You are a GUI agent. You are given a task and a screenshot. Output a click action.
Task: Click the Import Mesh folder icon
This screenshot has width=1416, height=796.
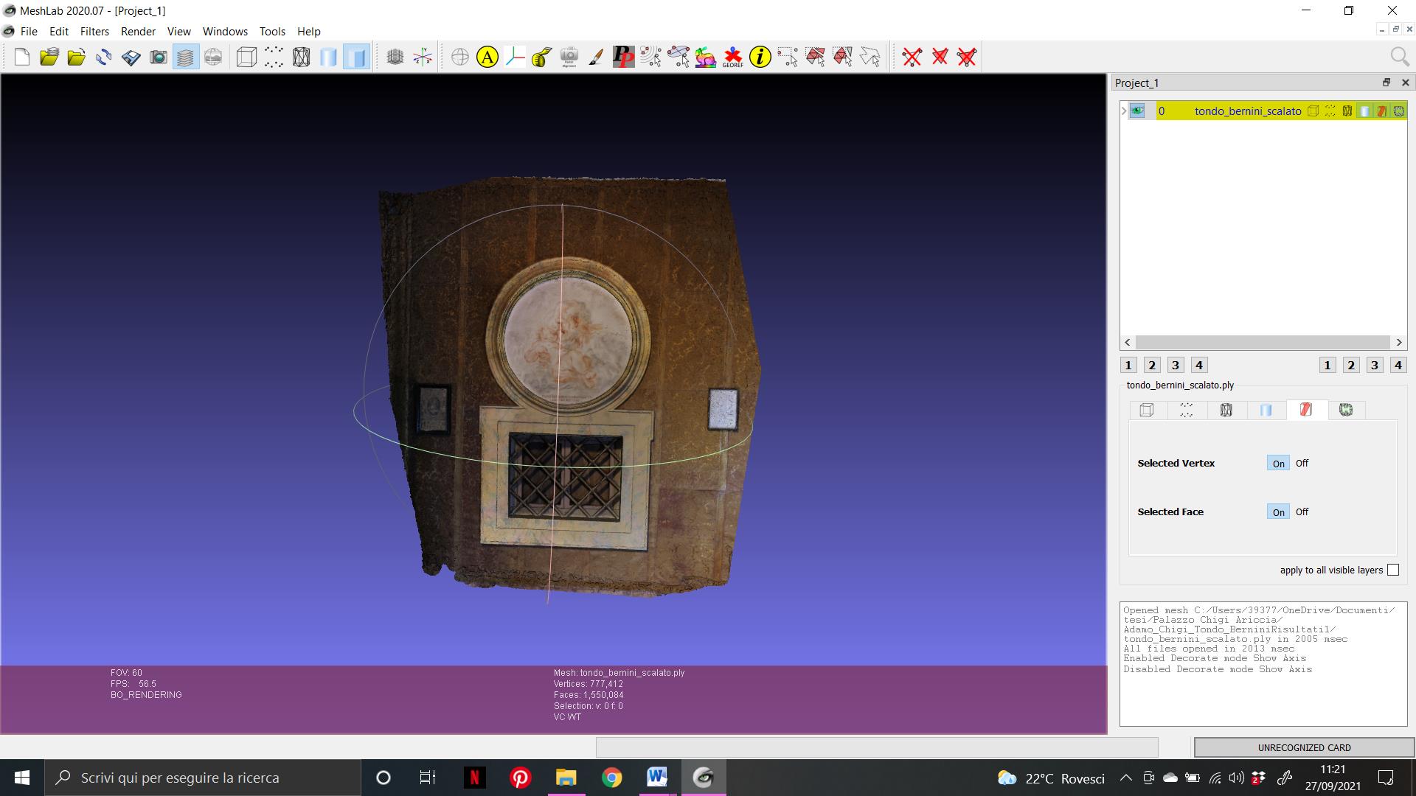coord(77,57)
